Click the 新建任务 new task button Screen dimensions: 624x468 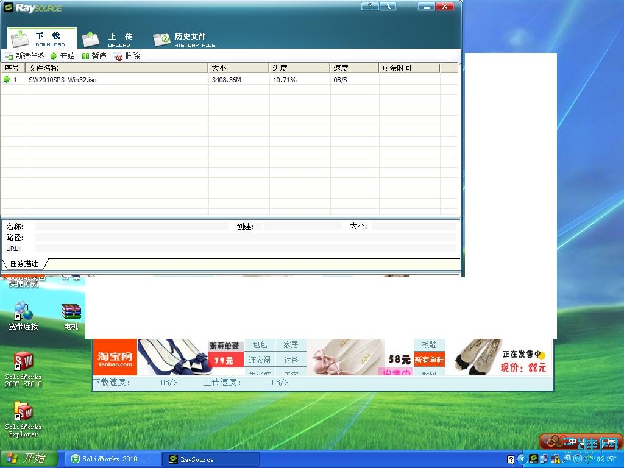click(x=24, y=55)
